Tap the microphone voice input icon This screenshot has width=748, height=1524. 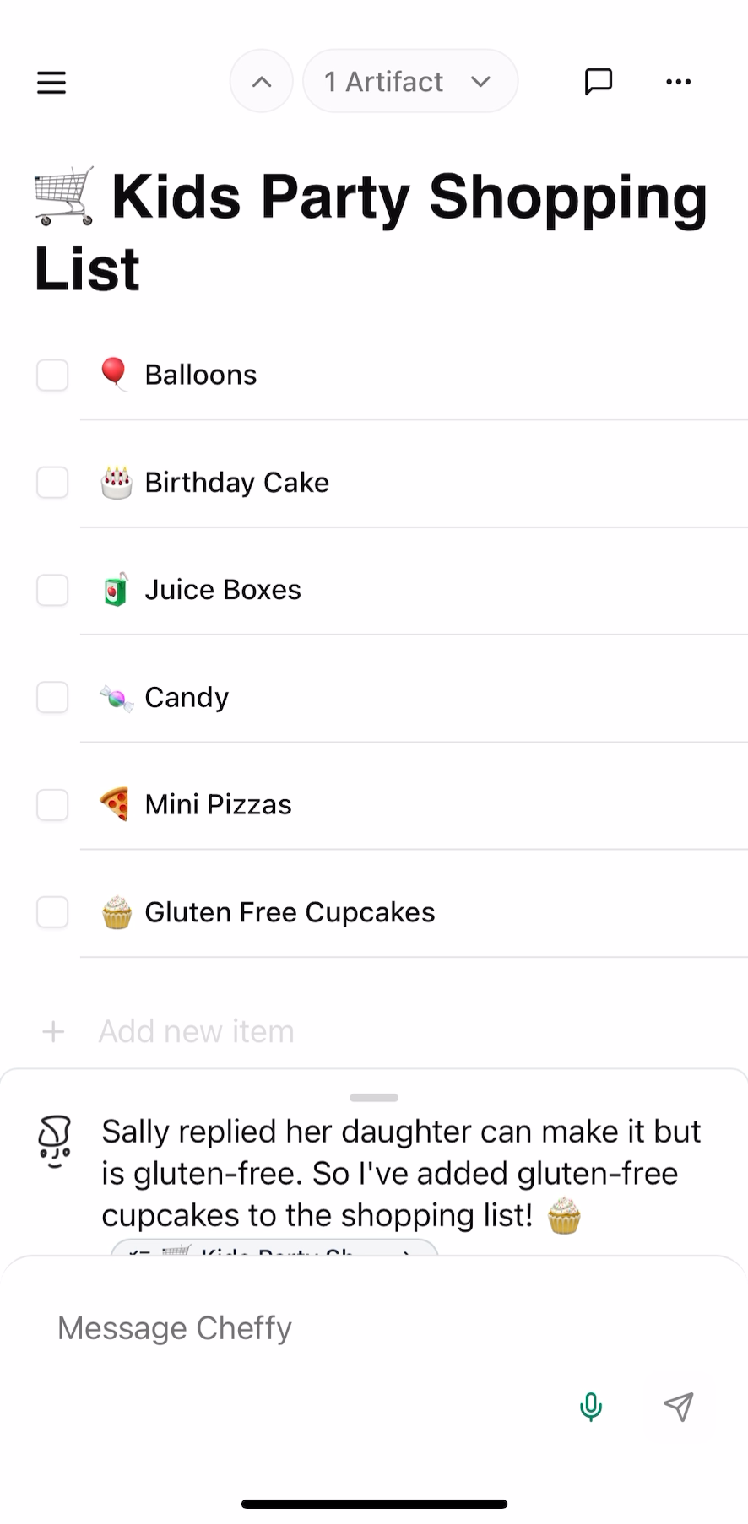point(591,1407)
